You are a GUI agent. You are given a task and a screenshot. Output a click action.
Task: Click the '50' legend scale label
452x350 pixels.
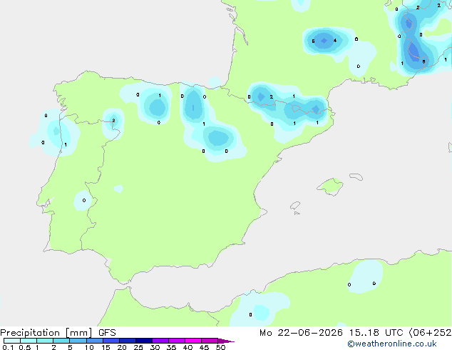click(x=220, y=347)
